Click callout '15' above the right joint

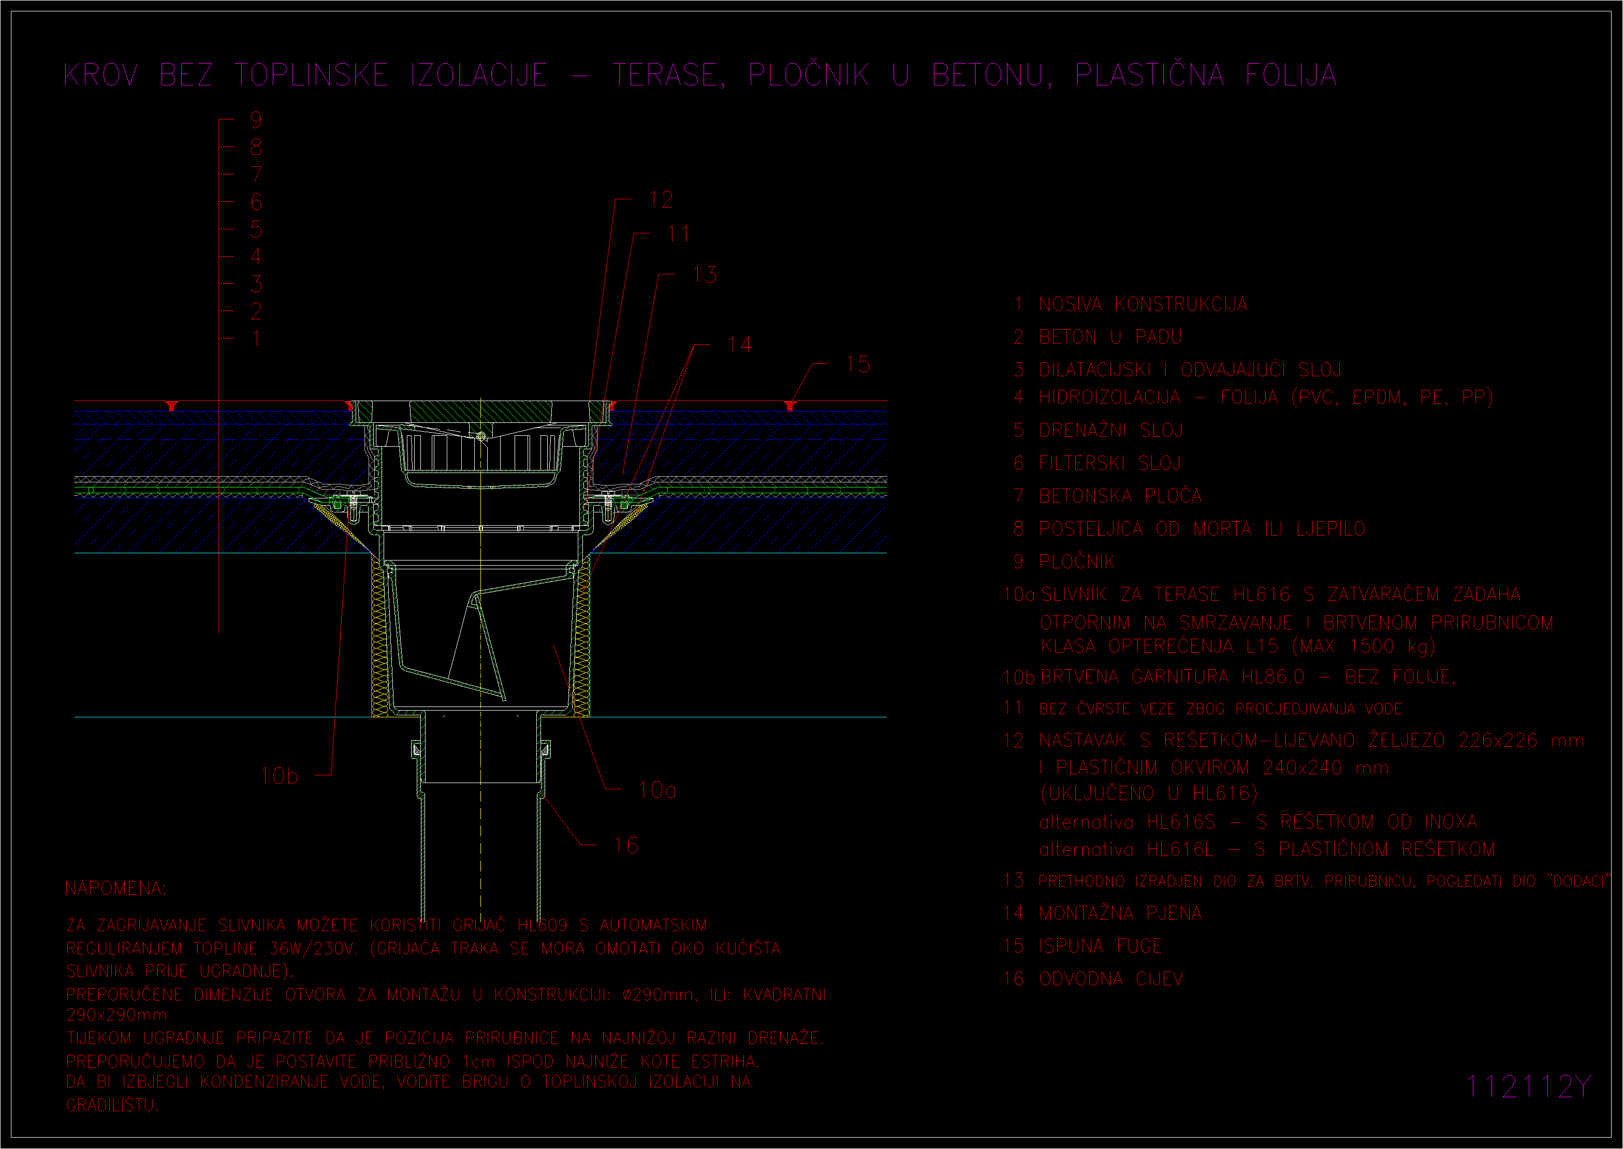858,364
